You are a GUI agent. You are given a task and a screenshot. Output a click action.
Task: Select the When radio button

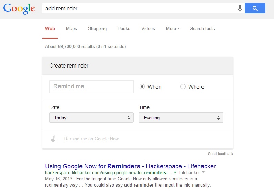(x=142, y=87)
